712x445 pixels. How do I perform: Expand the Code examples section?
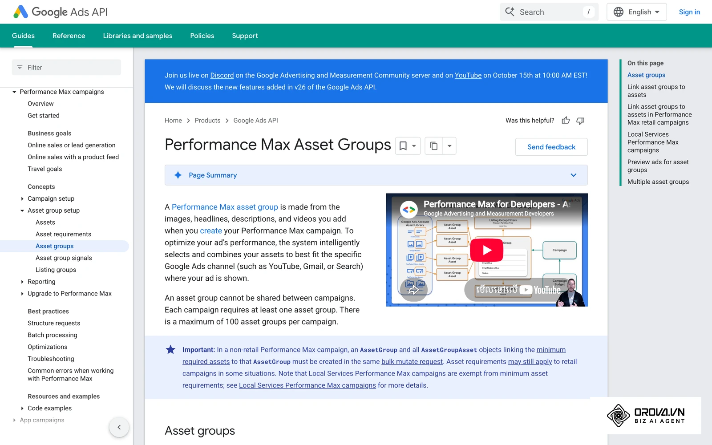point(22,409)
